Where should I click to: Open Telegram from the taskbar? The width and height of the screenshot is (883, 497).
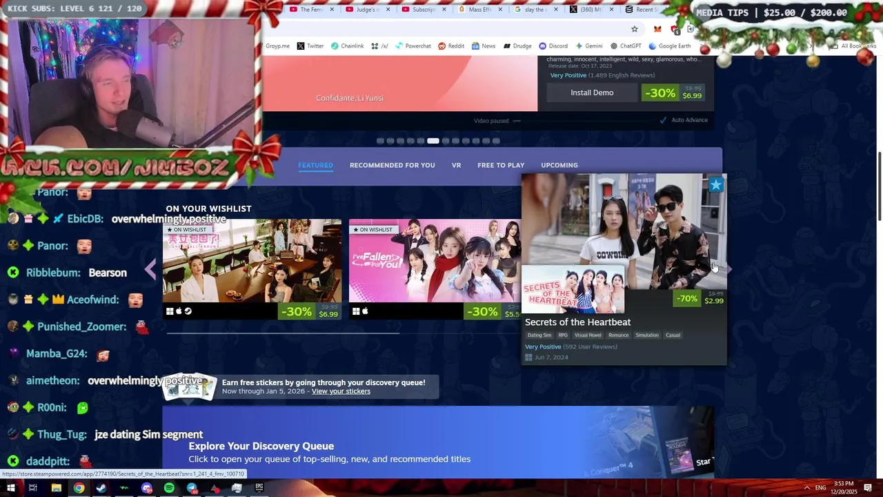coord(192,488)
